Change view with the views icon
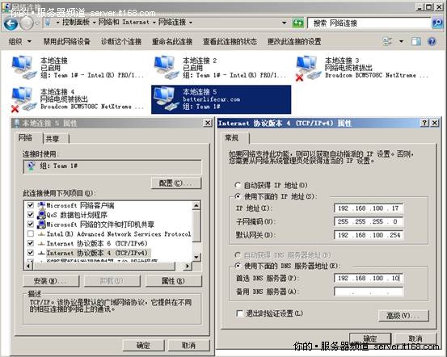The height and width of the screenshot is (357, 447). 387,42
